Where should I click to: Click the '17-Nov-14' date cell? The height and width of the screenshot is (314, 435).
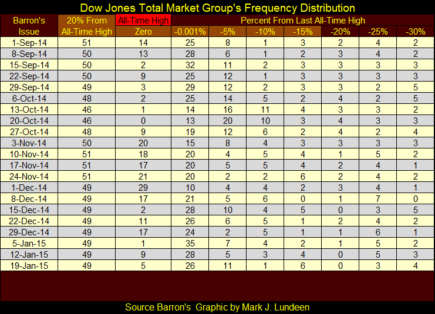pos(29,166)
